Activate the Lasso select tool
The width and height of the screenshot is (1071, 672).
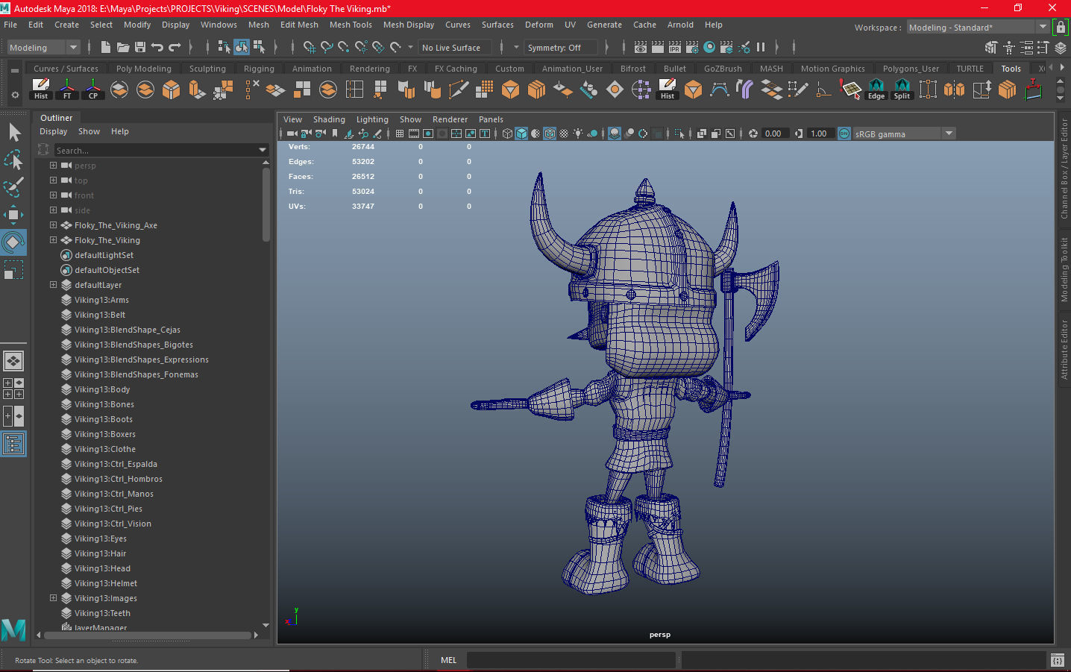click(x=13, y=160)
